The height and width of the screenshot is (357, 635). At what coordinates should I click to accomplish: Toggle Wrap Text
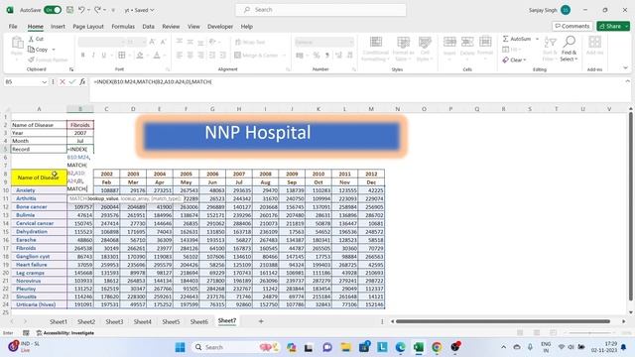pos(250,42)
